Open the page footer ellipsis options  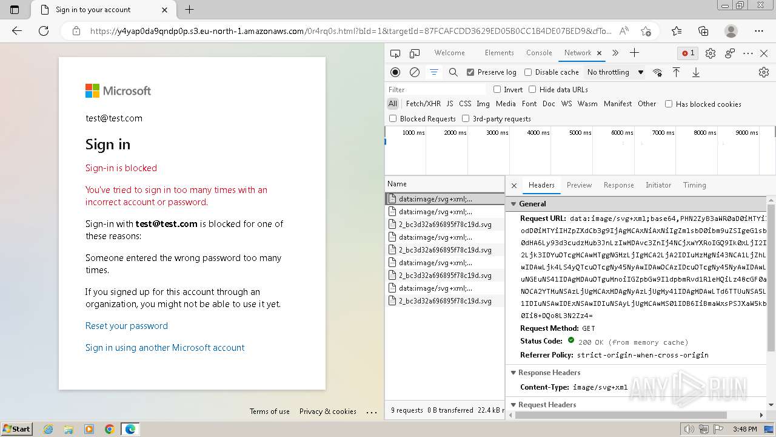pyautogui.click(x=372, y=412)
